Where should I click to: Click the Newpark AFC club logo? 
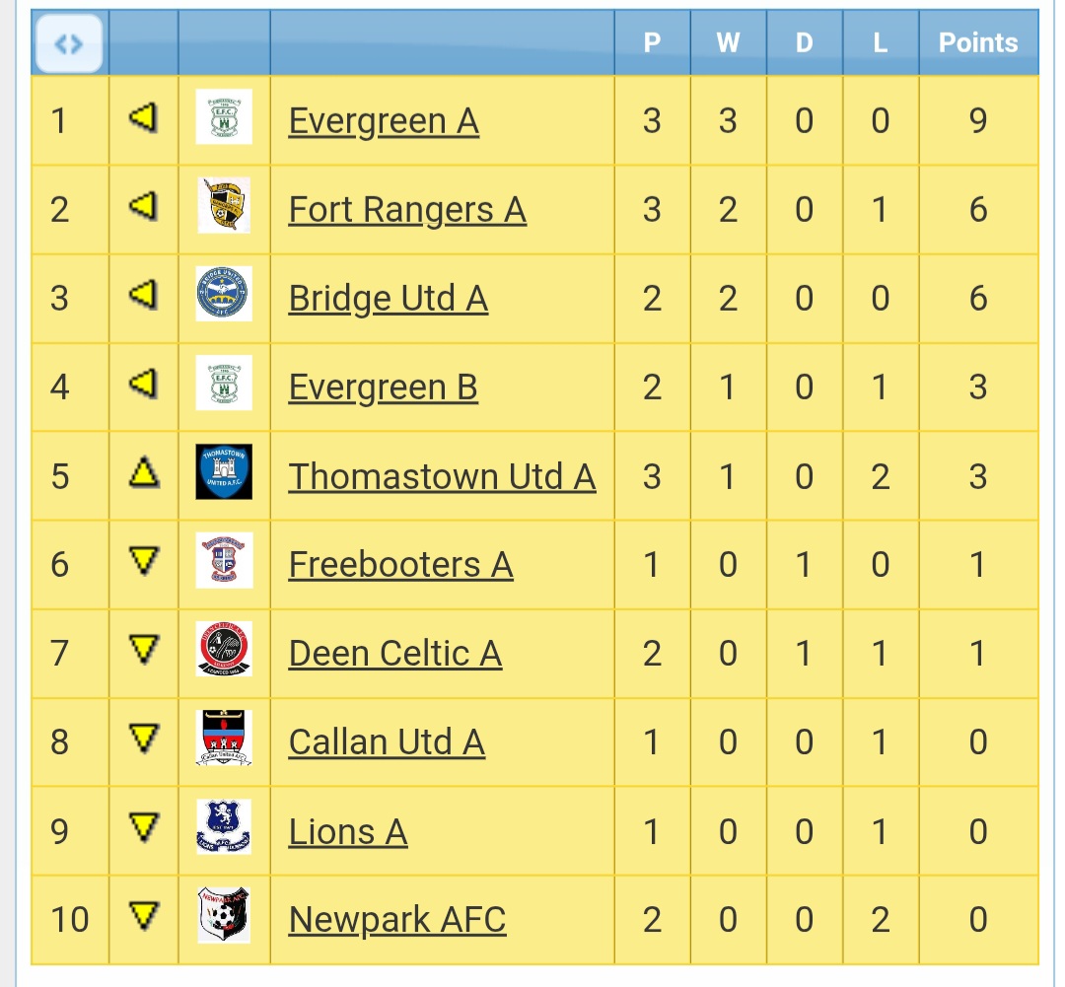pyautogui.click(x=224, y=915)
